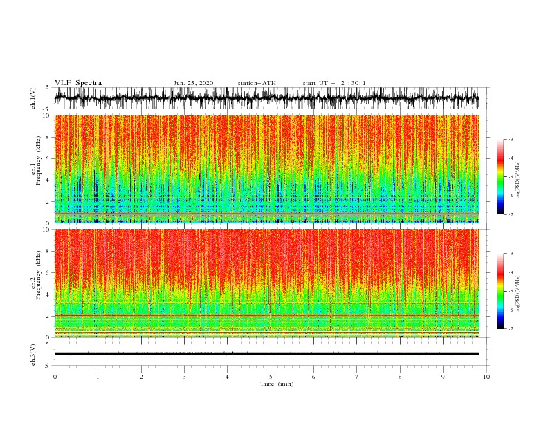This screenshot has height=423, width=548.
Task: Click the "-5" volt tick of ch.3(V) axis
Action: tap(47, 366)
